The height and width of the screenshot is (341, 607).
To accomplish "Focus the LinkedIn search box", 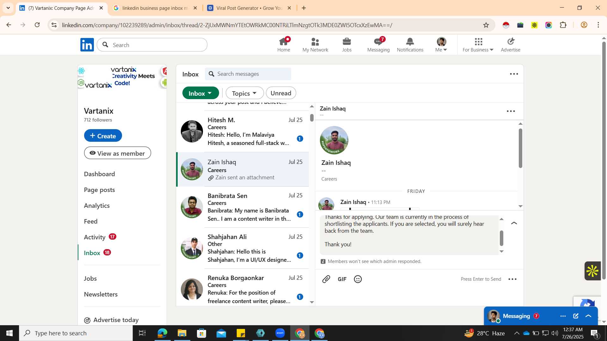I will tap(152, 45).
